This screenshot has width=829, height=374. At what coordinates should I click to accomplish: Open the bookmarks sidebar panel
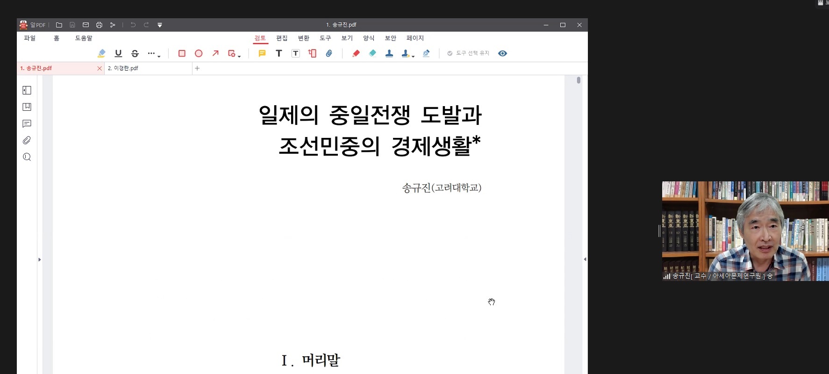pos(27,107)
